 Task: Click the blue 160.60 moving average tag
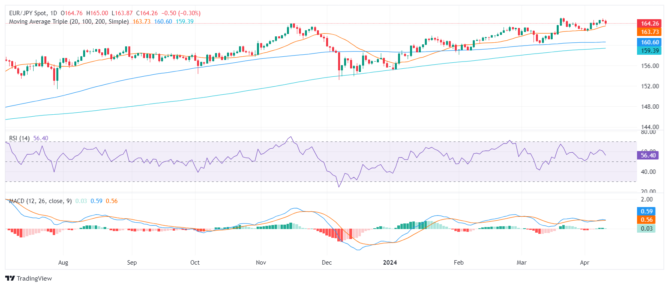[649, 42]
